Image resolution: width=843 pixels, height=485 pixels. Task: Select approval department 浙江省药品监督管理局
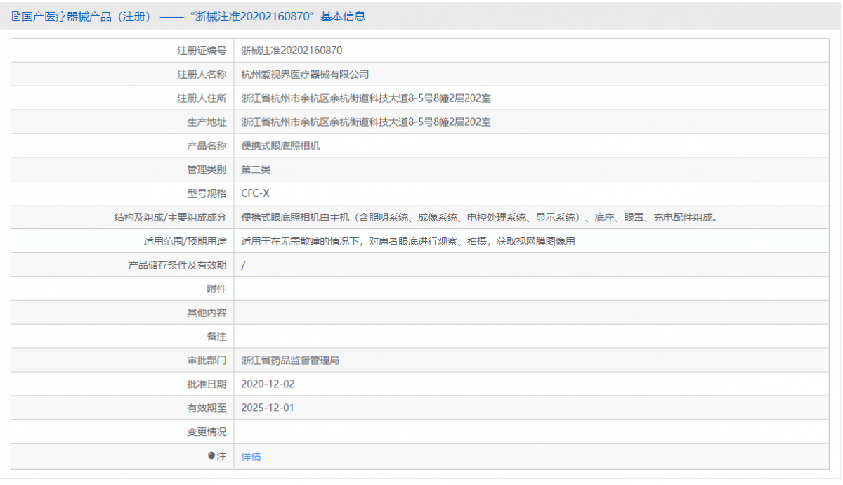290,361
